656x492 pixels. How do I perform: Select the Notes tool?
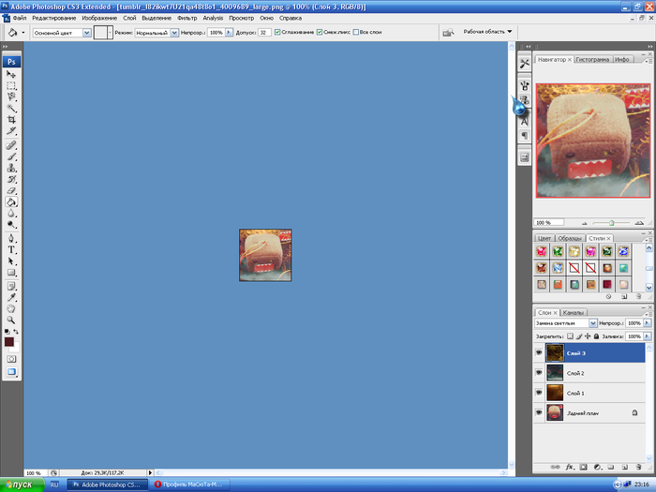(x=11, y=287)
